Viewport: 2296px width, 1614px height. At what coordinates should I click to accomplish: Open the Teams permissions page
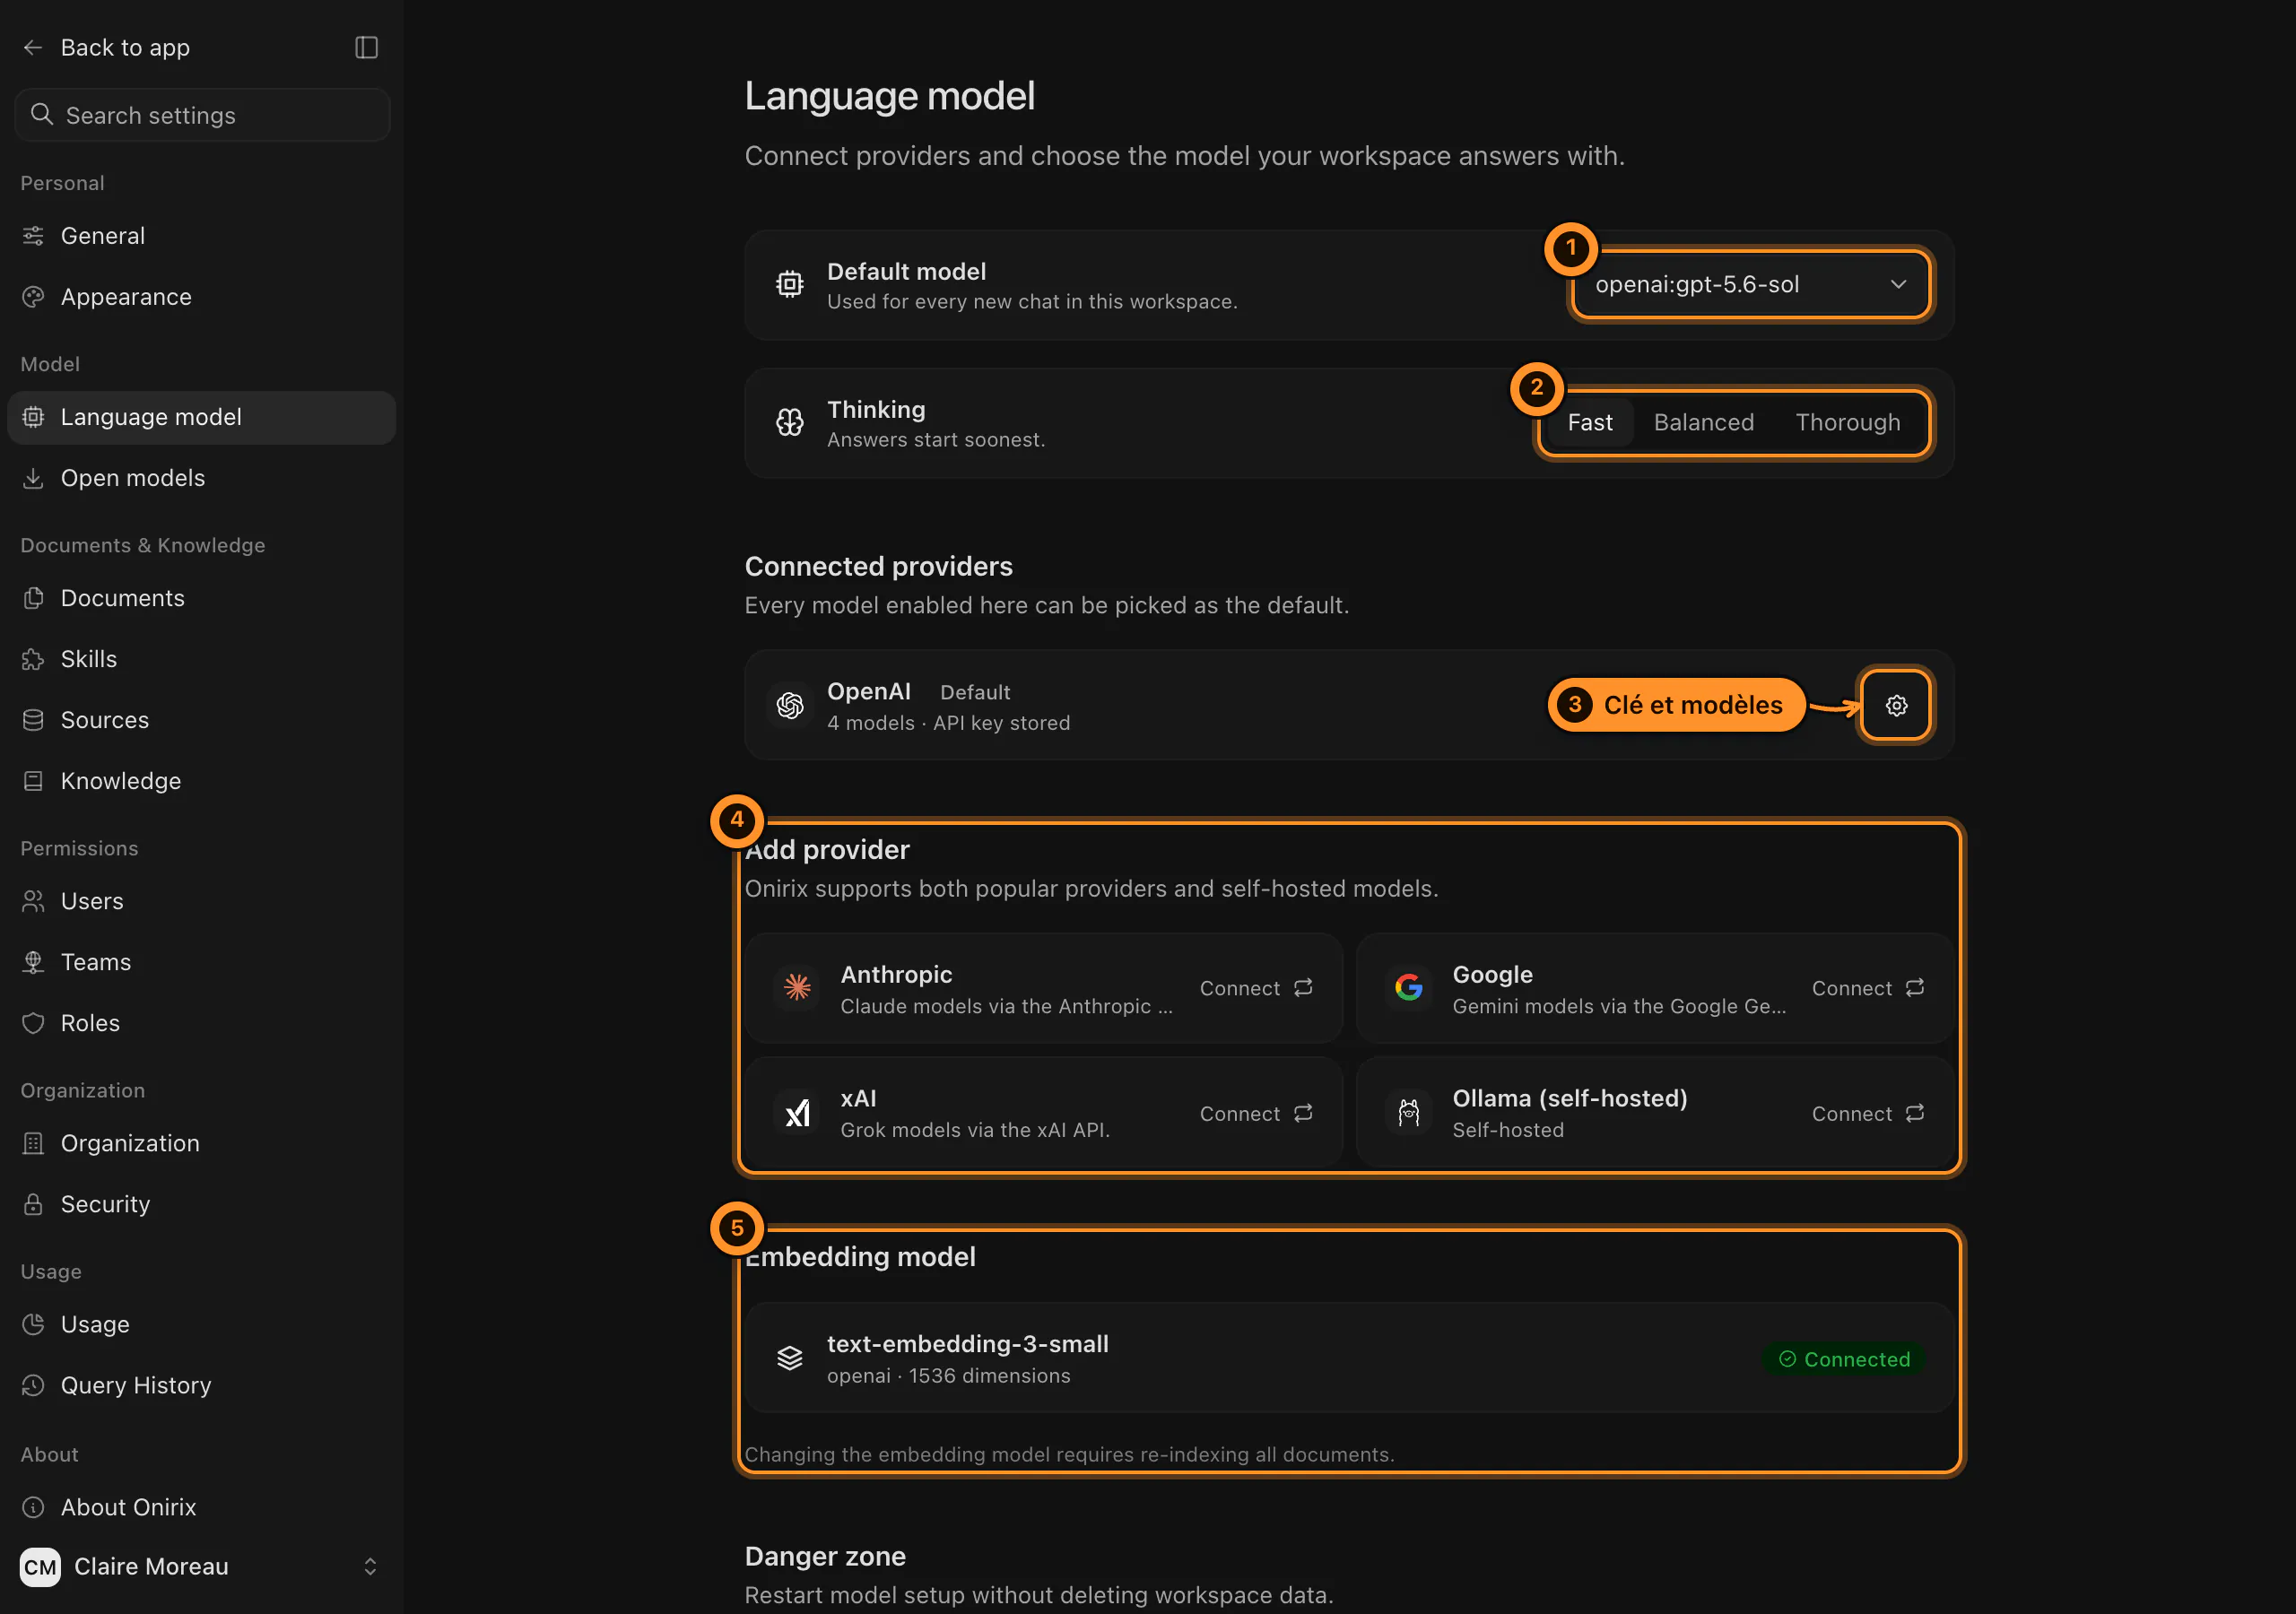[201, 962]
